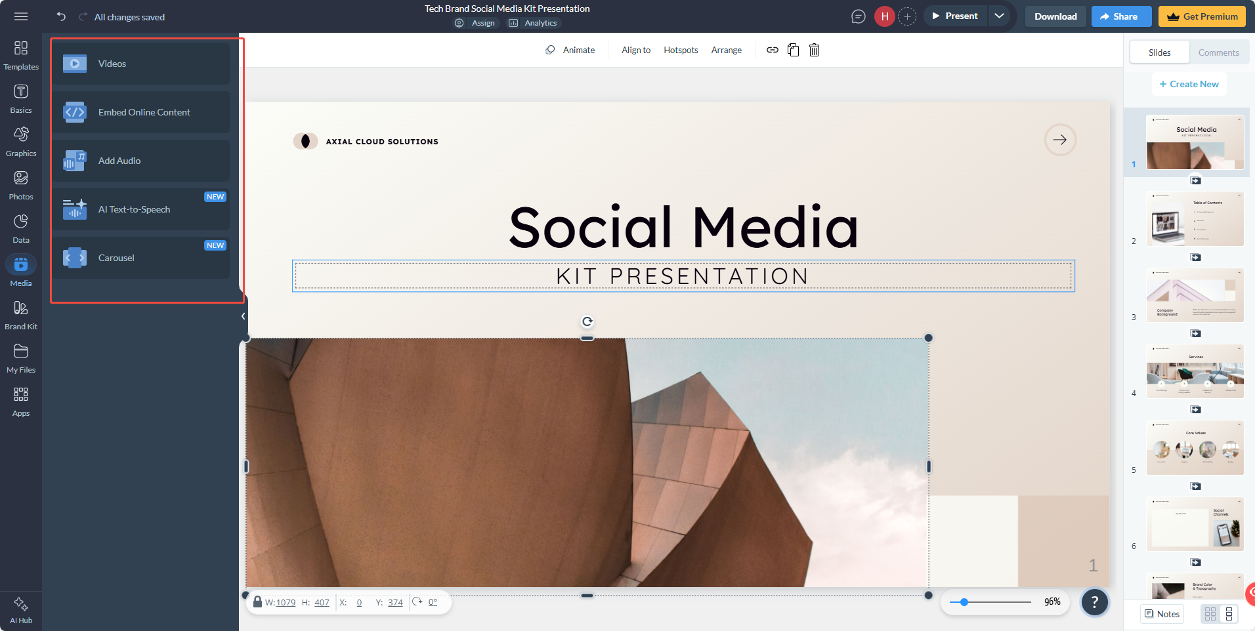Open the hamburger menu
The image size is (1255, 631).
click(21, 16)
